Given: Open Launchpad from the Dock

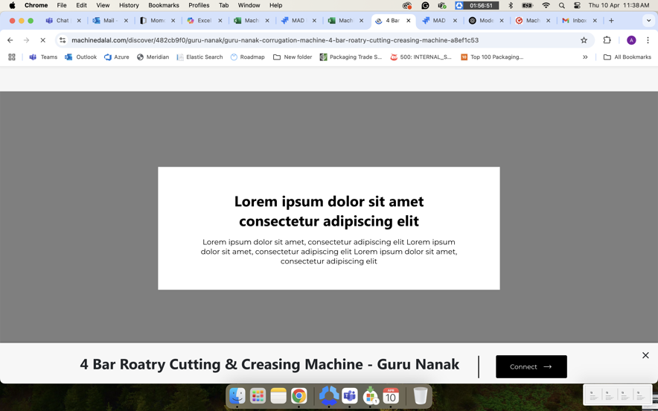Looking at the screenshot, I should pyautogui.click(x=258, y=396).
